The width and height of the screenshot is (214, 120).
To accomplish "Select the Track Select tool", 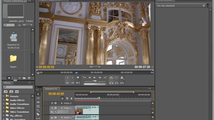I will point(38,98).
